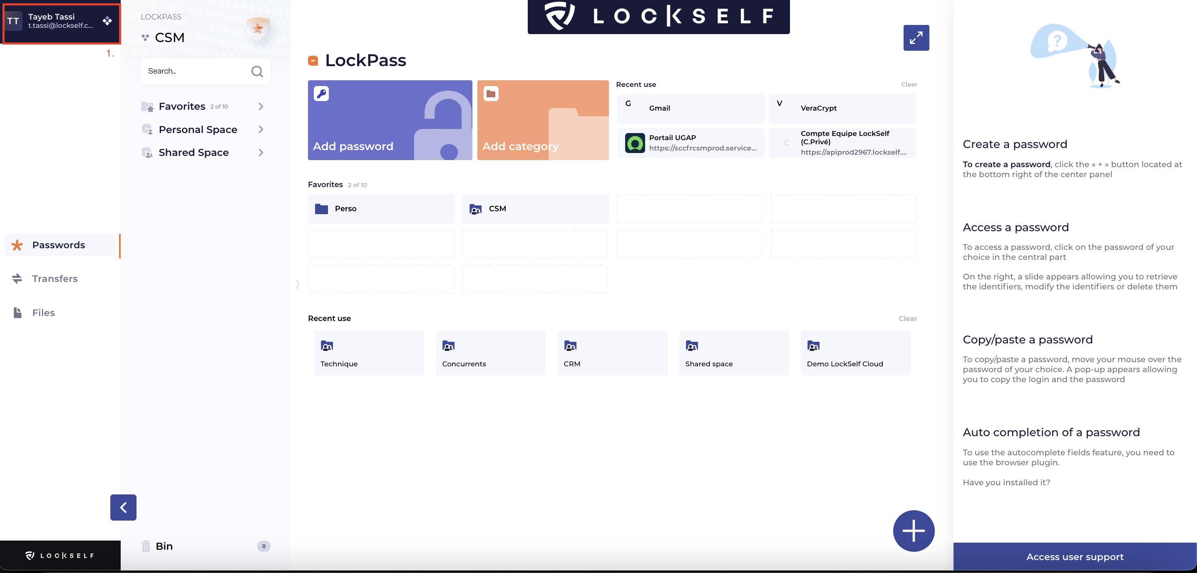This screenshot has width=1197, height=573.
Task: Click the Concurrents shared folder icon
Action: pos(448,346)
